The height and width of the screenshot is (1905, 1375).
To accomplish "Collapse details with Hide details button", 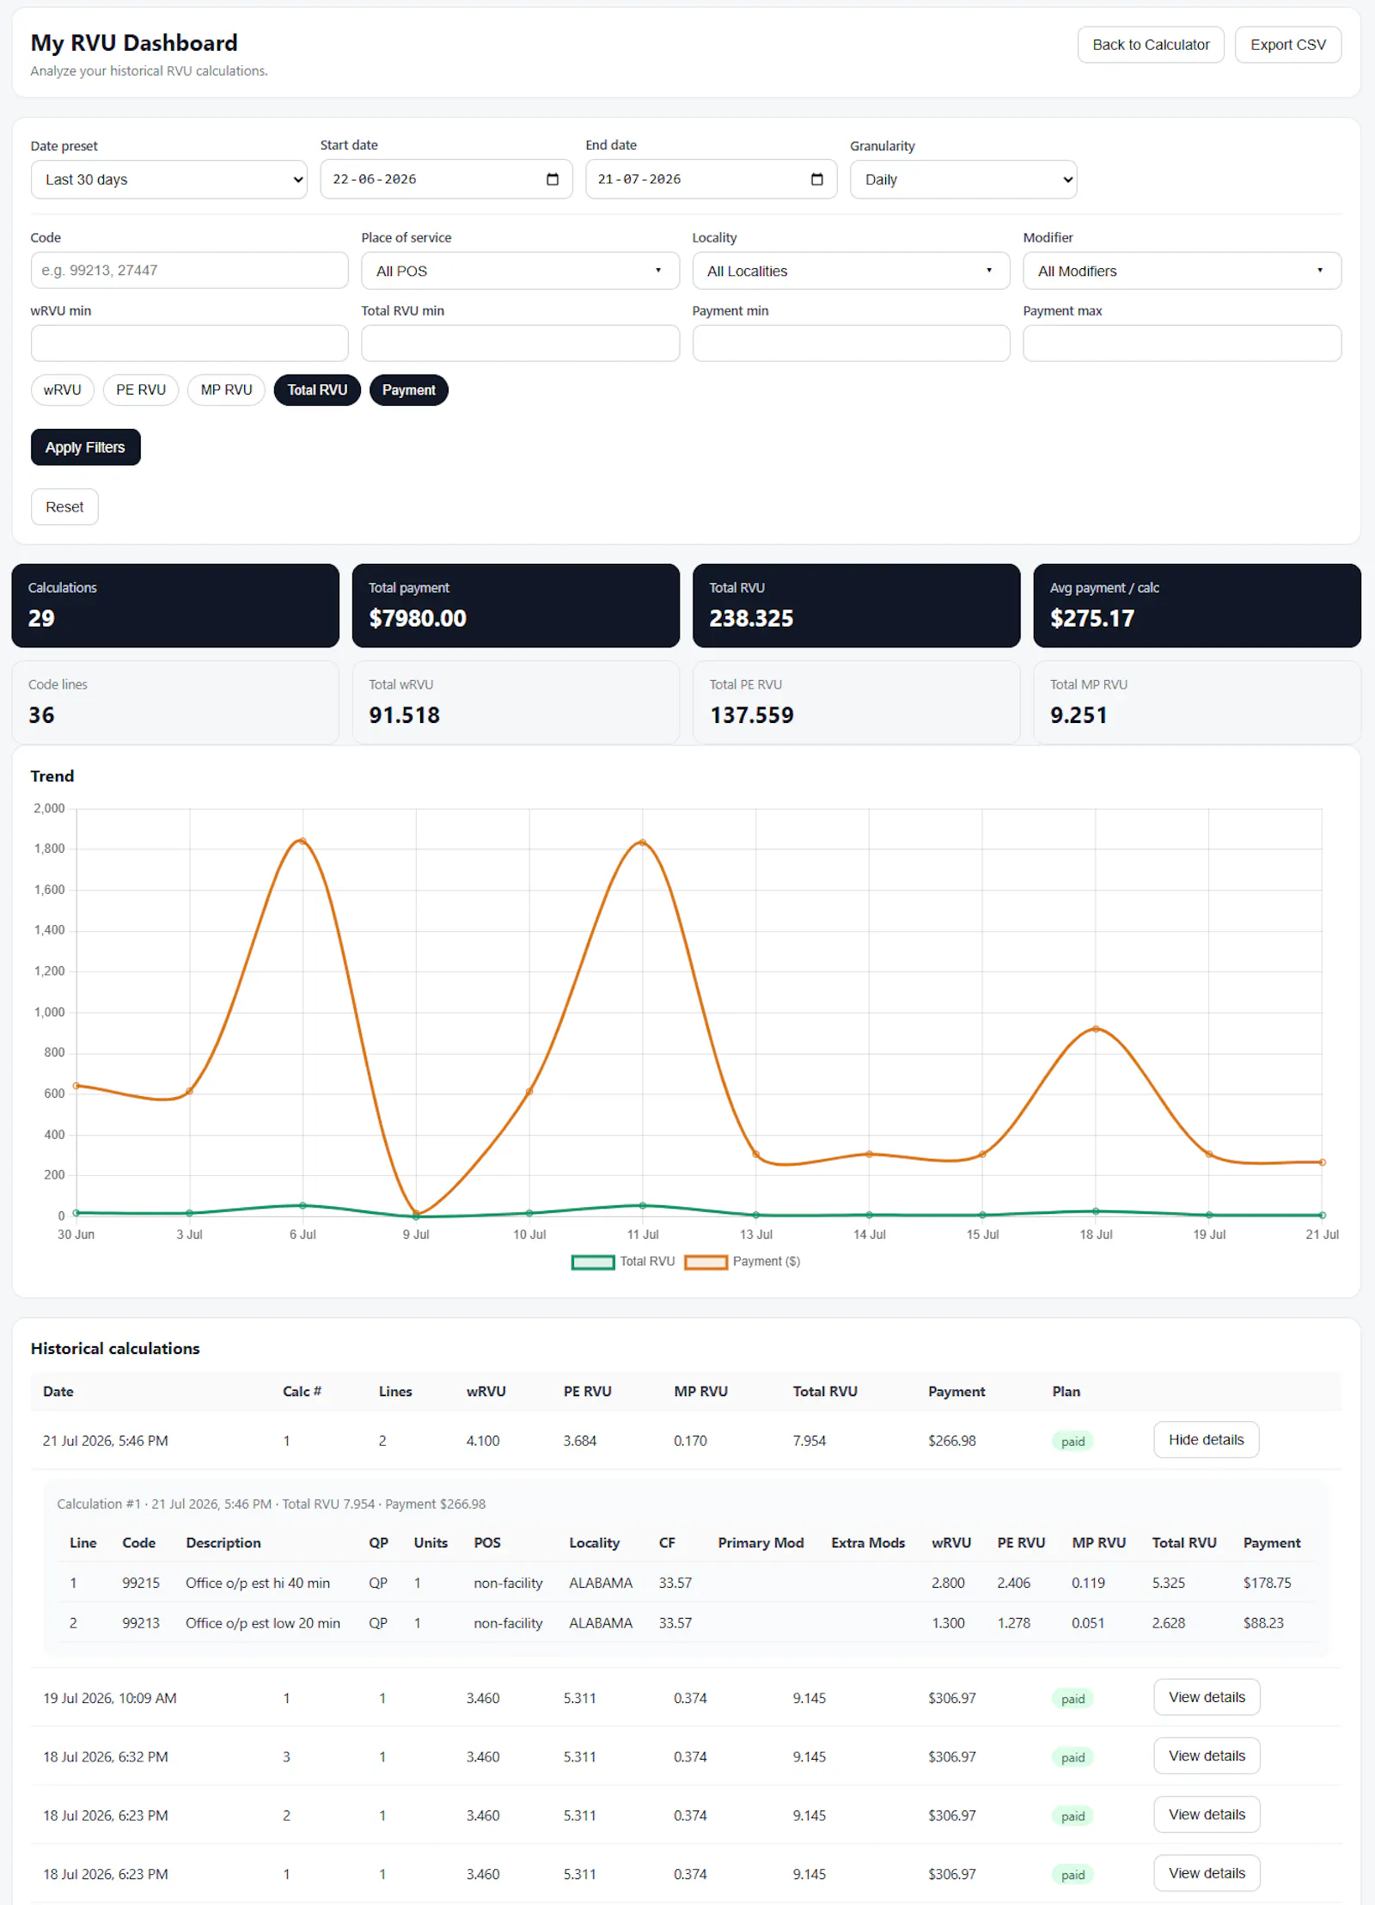I will (x=1206, y=1440).
